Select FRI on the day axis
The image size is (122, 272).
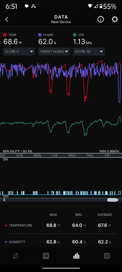[107, 155]
